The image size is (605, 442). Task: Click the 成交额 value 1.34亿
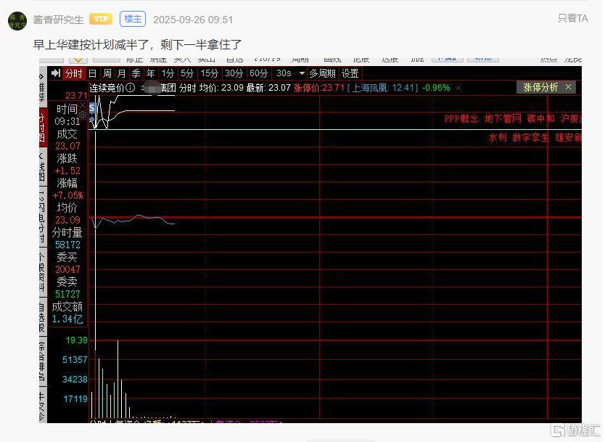(x=67, y=319)
